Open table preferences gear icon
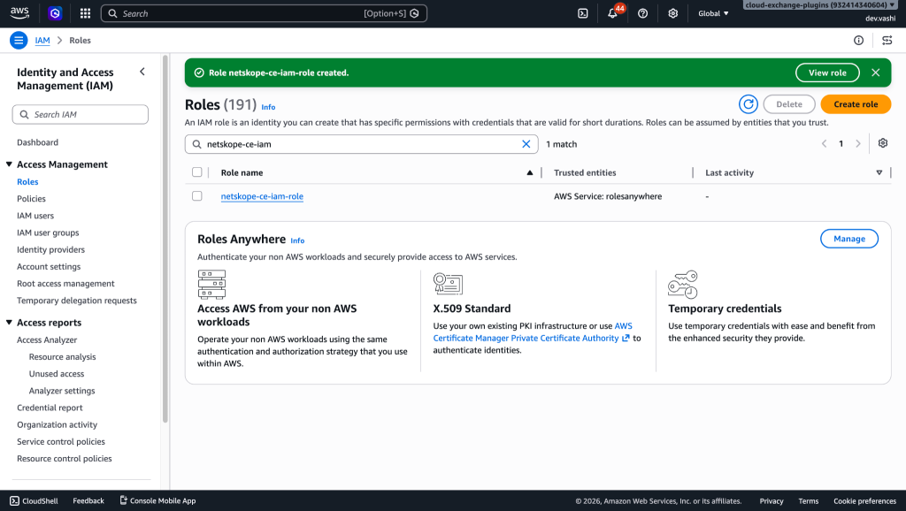Viewport: 906px width, 511px height. (882, 143)
